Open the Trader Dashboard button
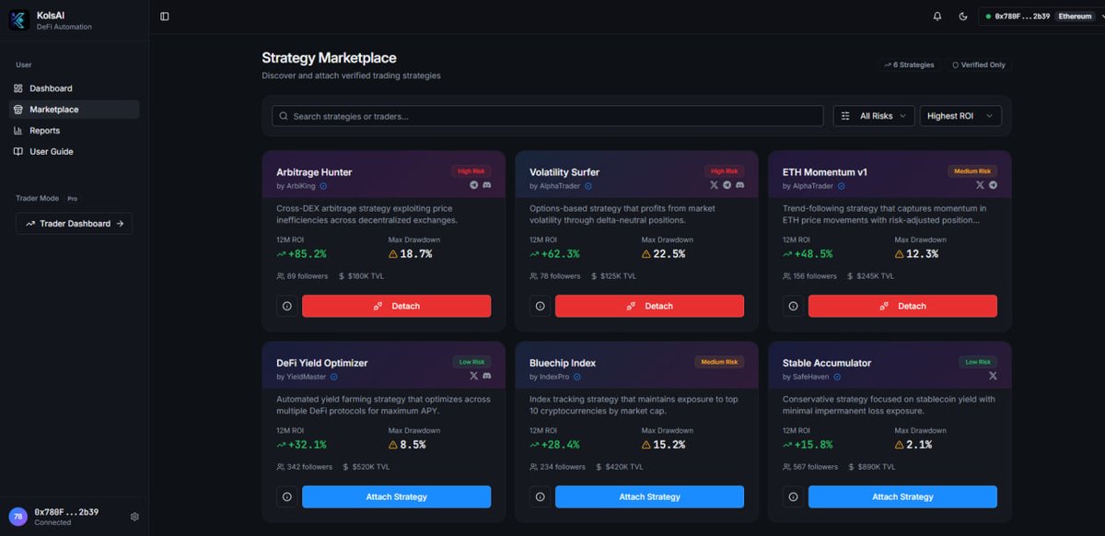The height and width of the screenshot is (536, 1105). tap(74, 224)
